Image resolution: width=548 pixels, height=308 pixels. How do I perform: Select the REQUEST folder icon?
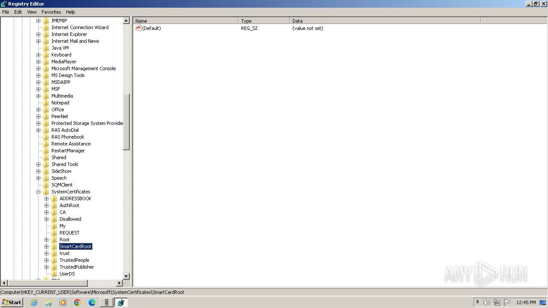[x=54, y=233]
